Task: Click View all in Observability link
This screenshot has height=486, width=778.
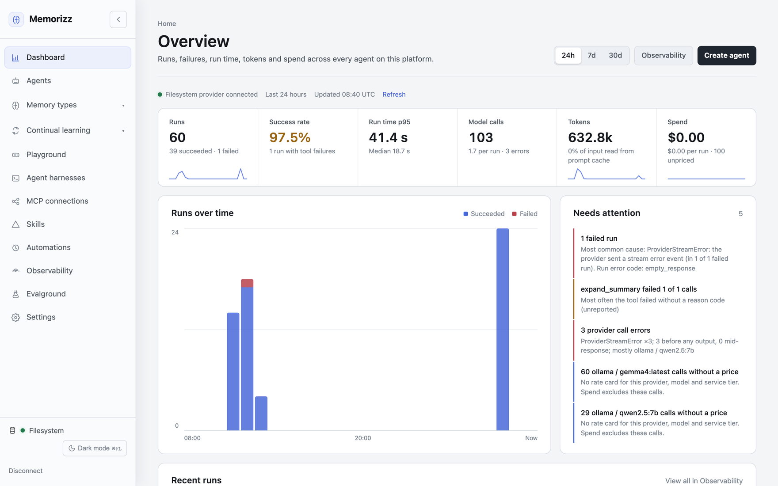Action: coord(704,481)
